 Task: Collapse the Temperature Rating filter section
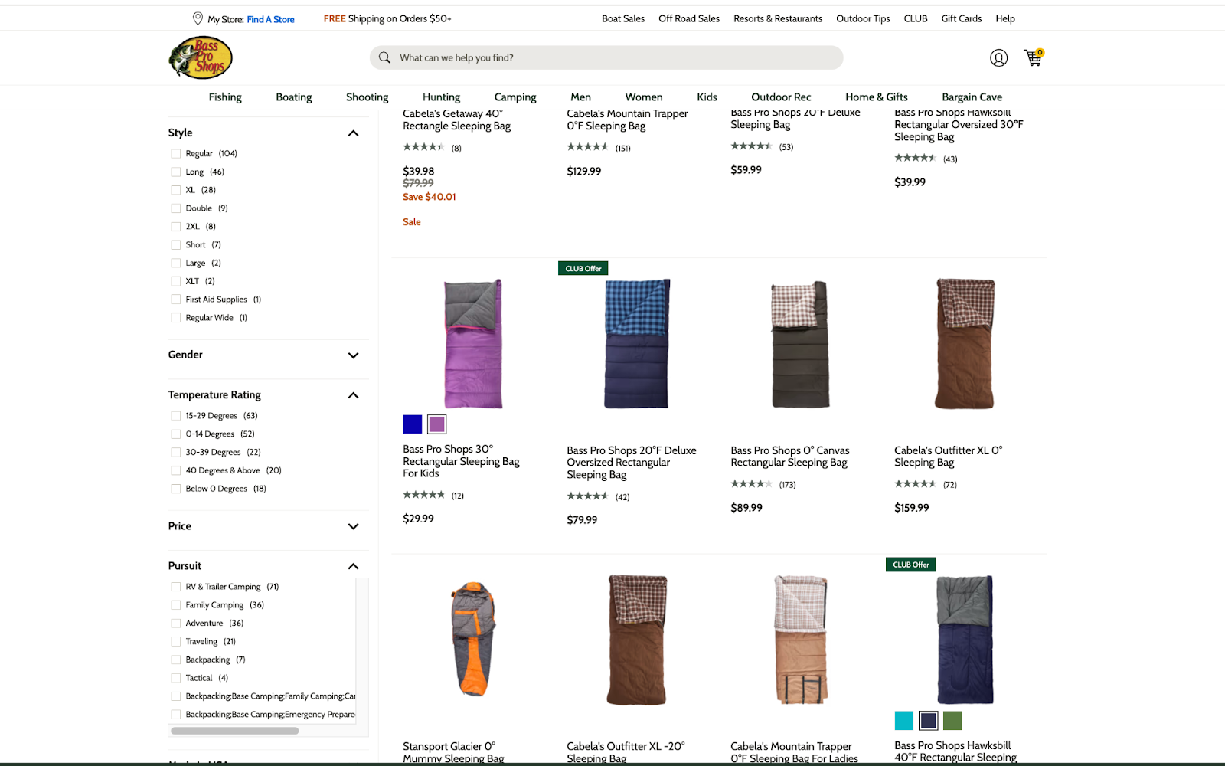click(x=353, y=395)
